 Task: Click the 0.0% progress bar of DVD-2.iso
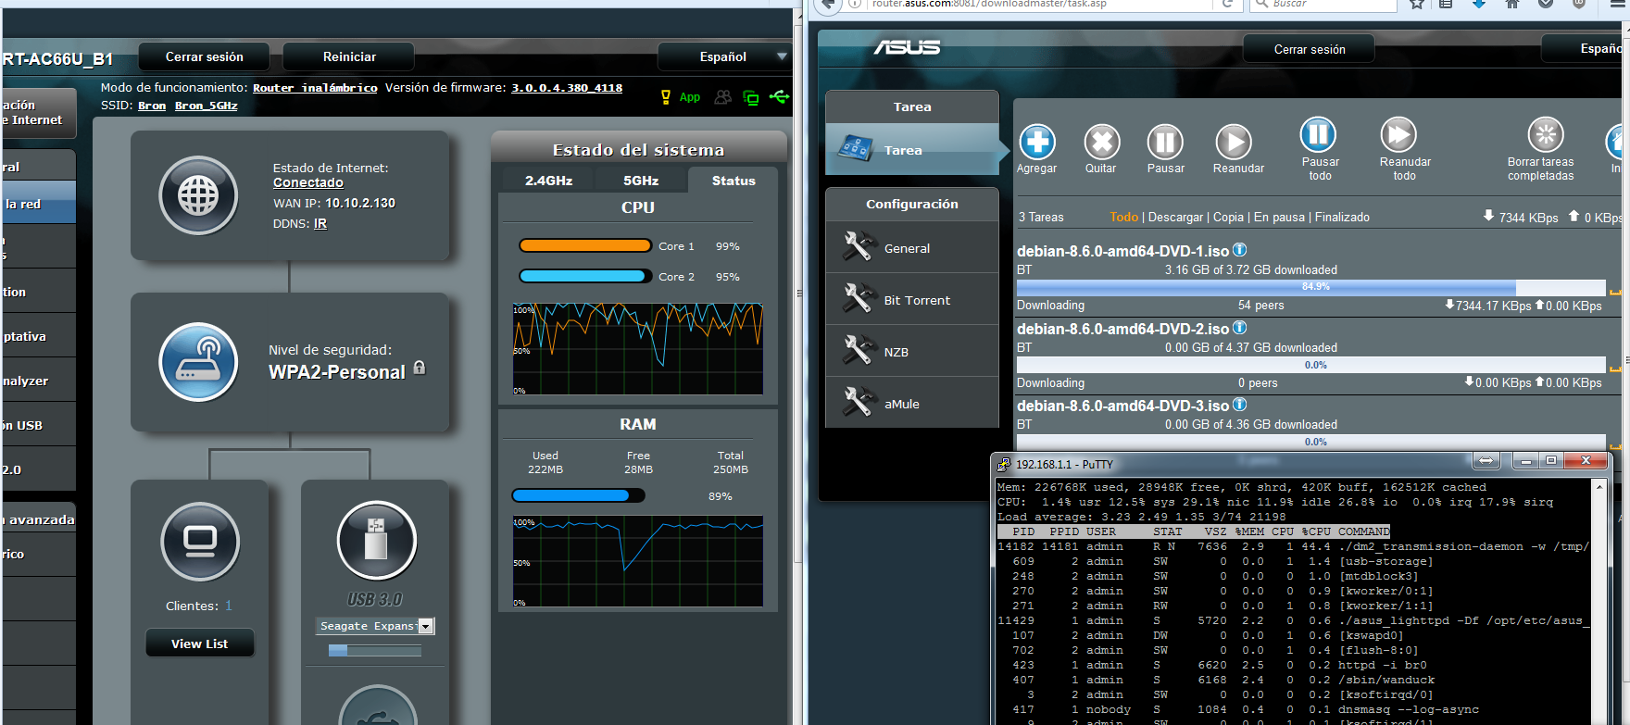(x=1311, y=365)
